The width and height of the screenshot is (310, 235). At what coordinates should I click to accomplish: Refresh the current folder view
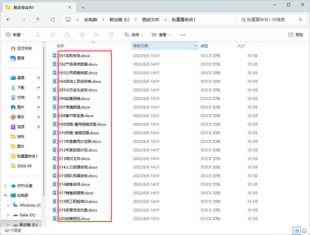pos(53,20)
